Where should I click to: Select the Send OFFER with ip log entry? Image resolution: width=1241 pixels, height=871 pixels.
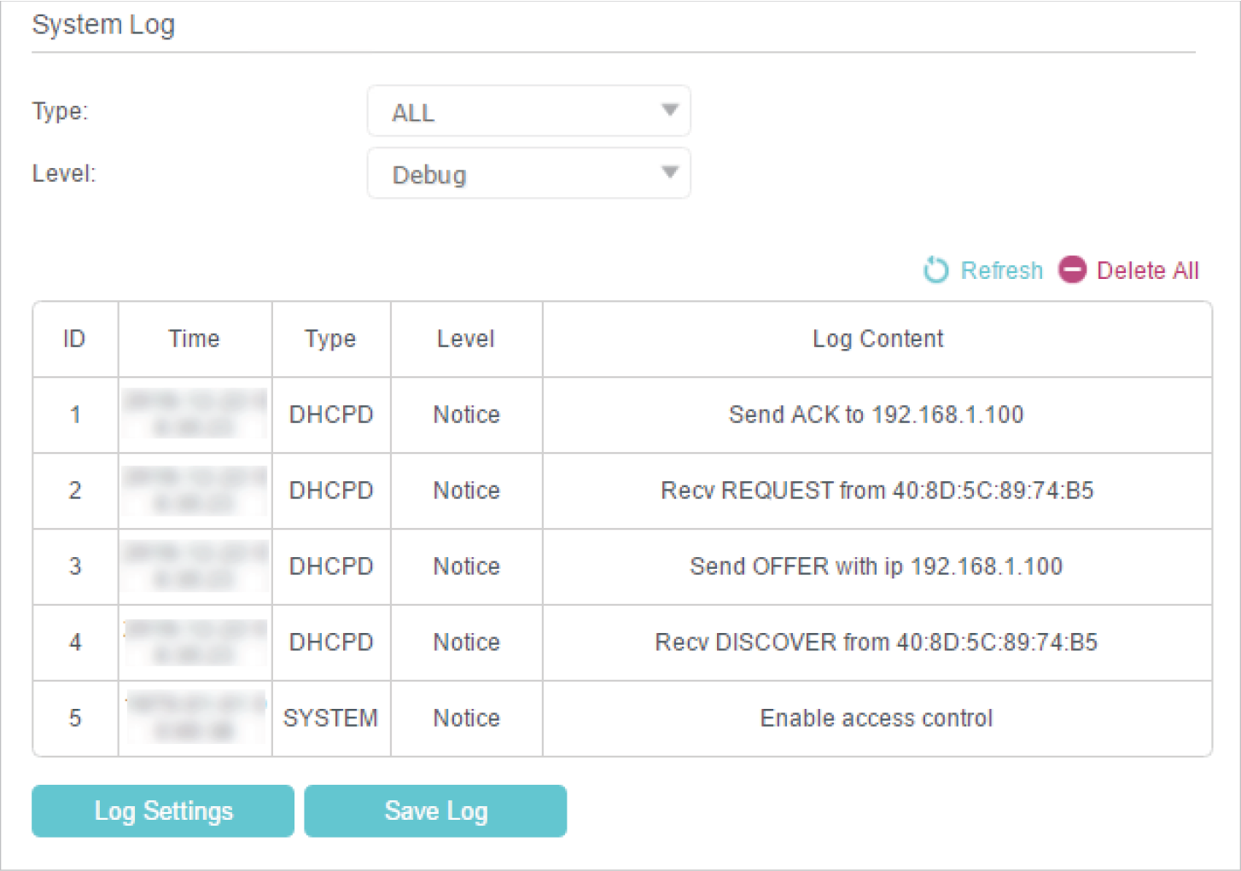(x=876, y=566)
